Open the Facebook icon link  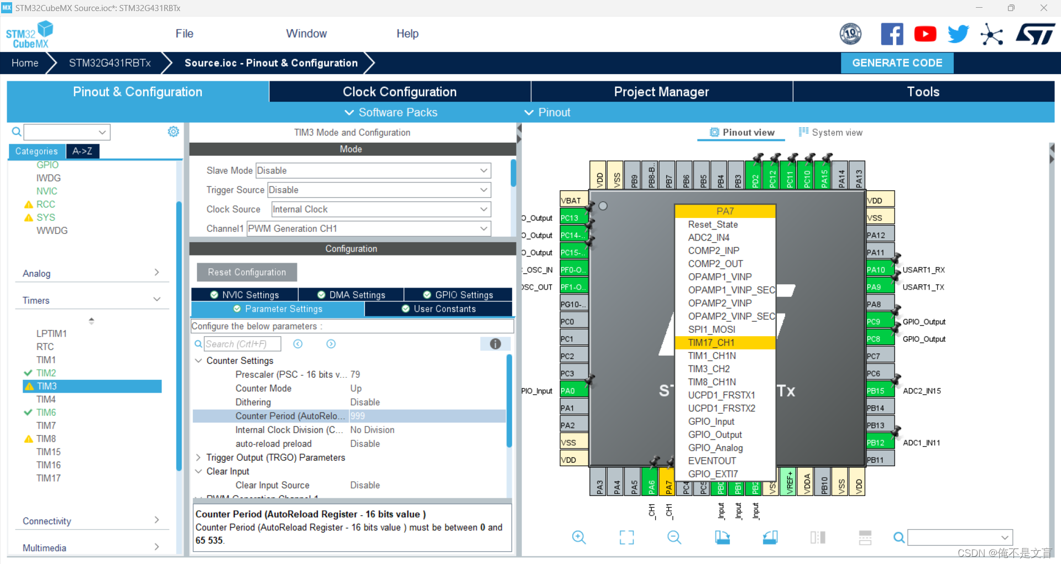pyautogui.click(x=892, y=34)
